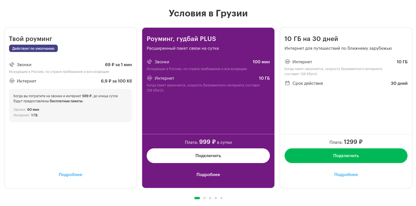Click the Твой роуминг card title
416x206 pixels.
pos(31,39)
